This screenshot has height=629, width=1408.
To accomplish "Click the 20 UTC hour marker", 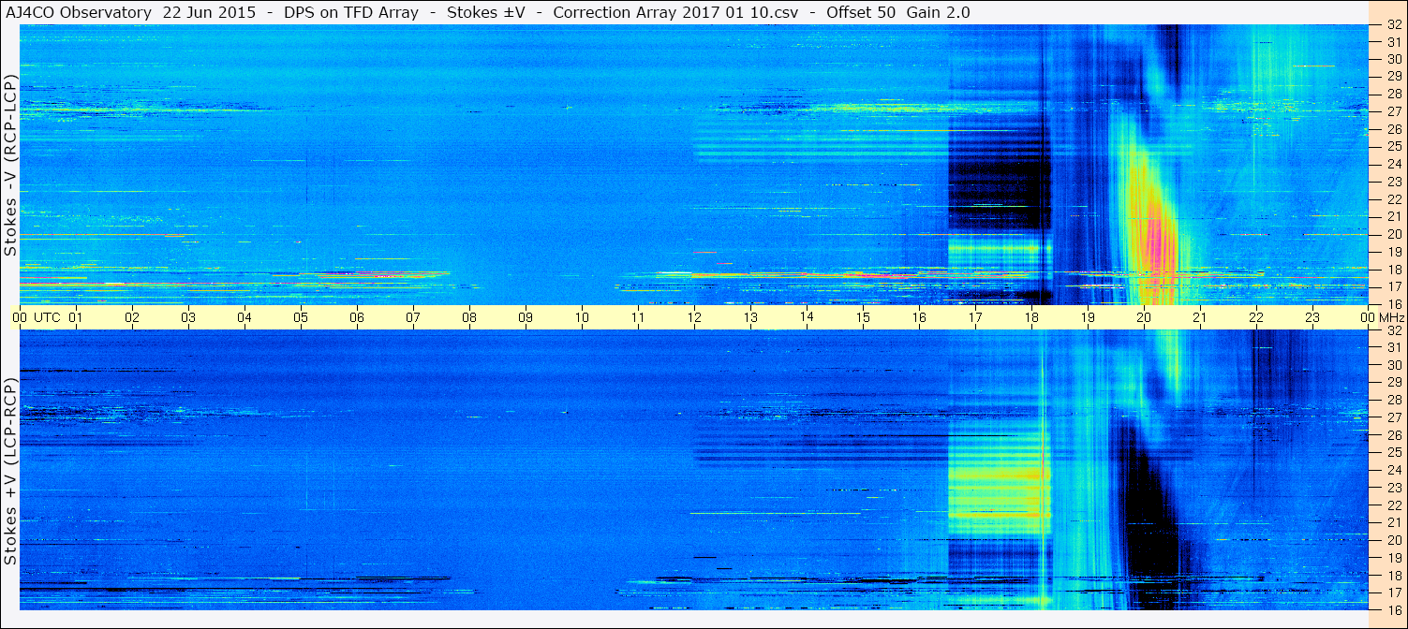I will pyautogui.click(x=1144, y=317).
